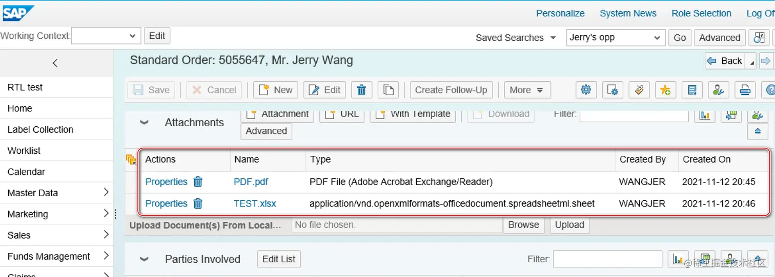Click the copy icon next to trash
775x277 pixels.
click(388, 90)
